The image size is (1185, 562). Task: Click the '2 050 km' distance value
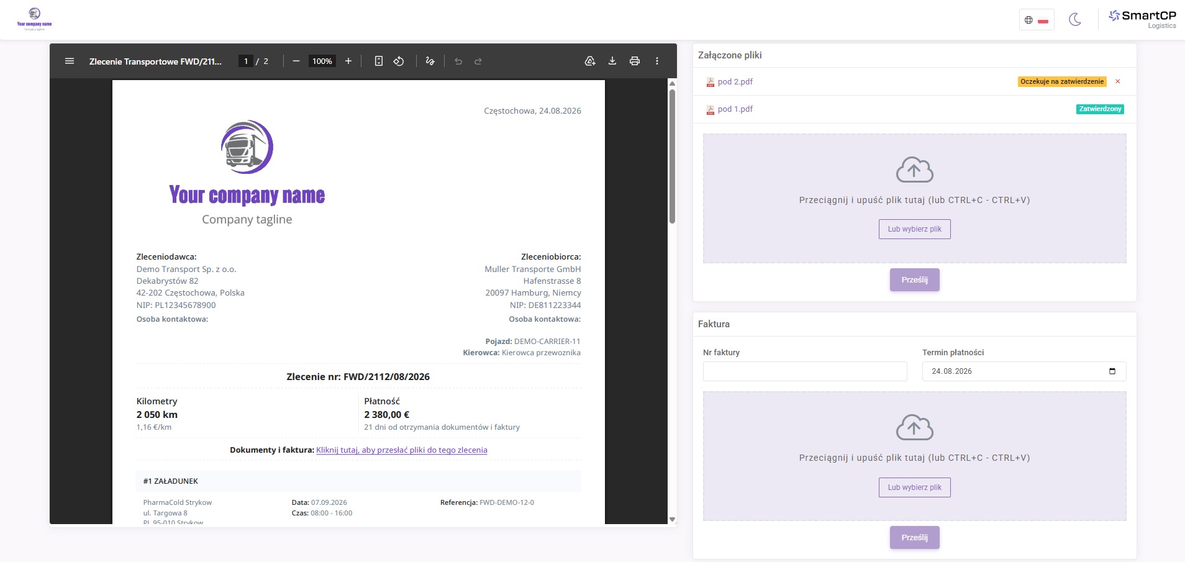pyautogui.click(x=157, y=414)
